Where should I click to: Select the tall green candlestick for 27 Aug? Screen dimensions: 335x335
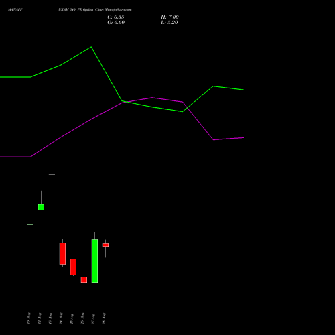[x=94, y=261]
